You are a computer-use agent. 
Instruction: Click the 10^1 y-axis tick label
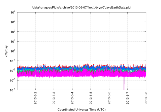pyautogui.click(x=13, y=41)
